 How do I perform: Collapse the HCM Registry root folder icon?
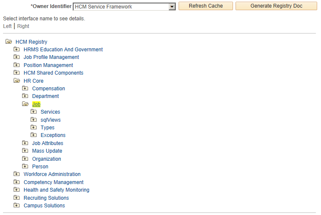click(9, 42)
